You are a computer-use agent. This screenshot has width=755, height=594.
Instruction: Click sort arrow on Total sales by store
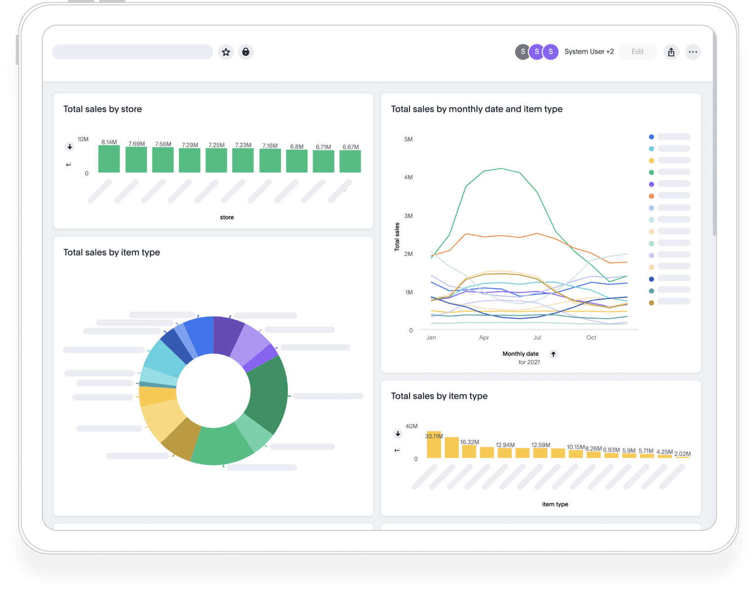pos(69,147)
